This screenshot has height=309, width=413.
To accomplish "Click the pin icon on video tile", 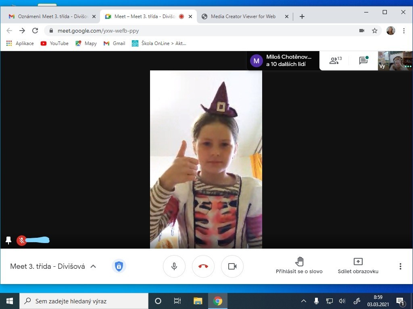I will (x=8, y=240).
